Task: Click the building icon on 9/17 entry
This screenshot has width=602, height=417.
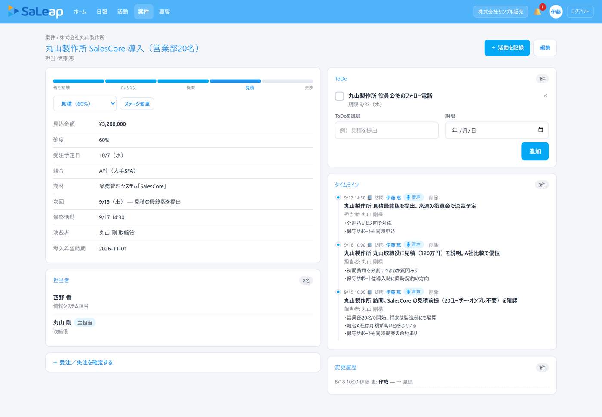Action: tap(369, 198)
